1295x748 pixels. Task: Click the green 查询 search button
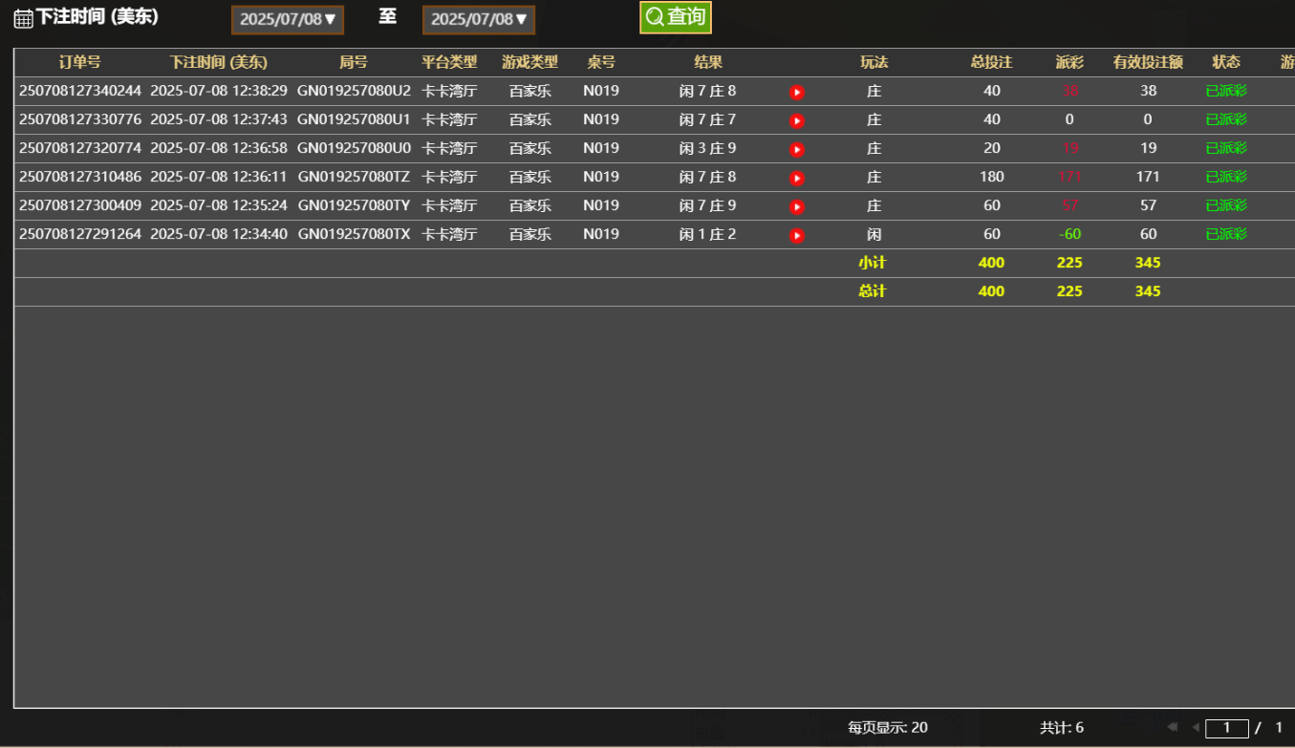[676, 17]
